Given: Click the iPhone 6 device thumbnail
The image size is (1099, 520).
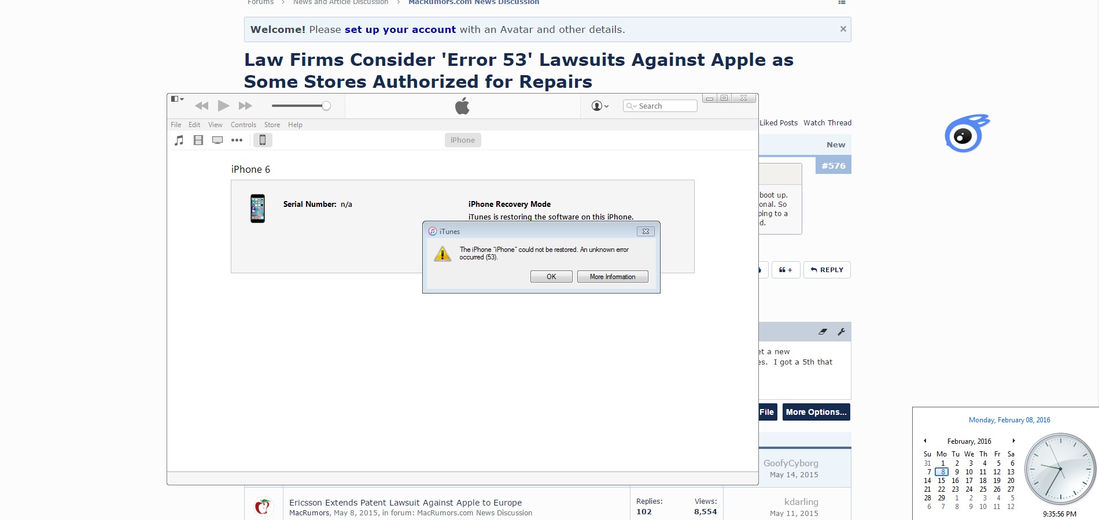Looking at the screenshot, I should (257, 209).
